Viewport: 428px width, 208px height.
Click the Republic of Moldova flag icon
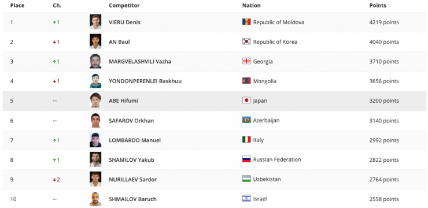pyautogui.click(x=246, y=22)
